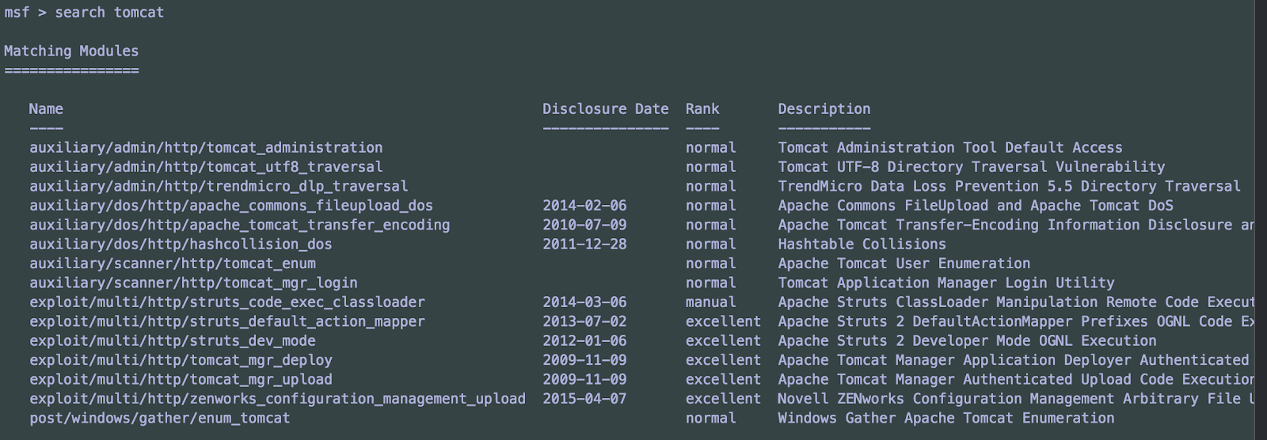Select auxiliary/admin/http/tomcat_administration module name
The width and height of the screenshot is (1267, 440).
[x=206, y=148]
